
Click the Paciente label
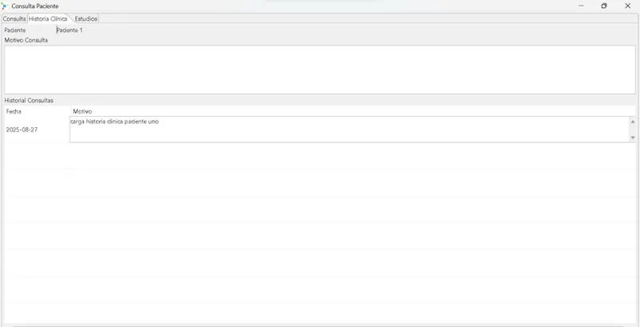[15, 30]
